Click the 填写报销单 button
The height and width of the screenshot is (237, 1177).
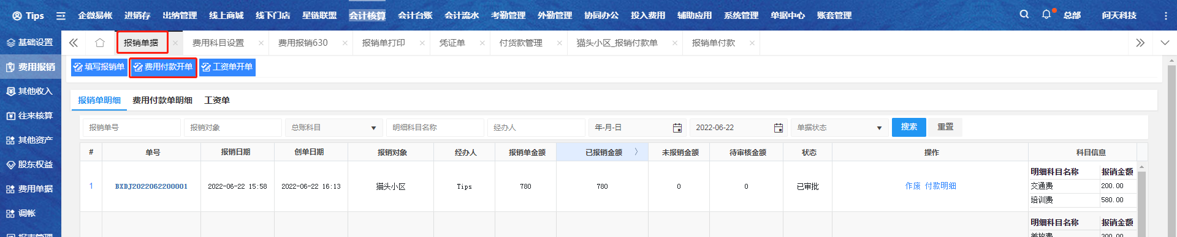99,67
